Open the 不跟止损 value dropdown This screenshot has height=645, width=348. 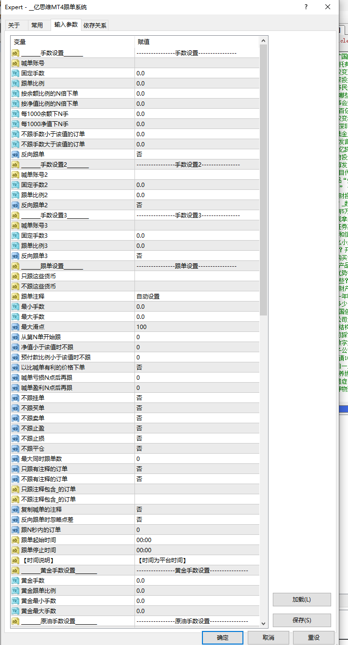click(x=197, y=439)
